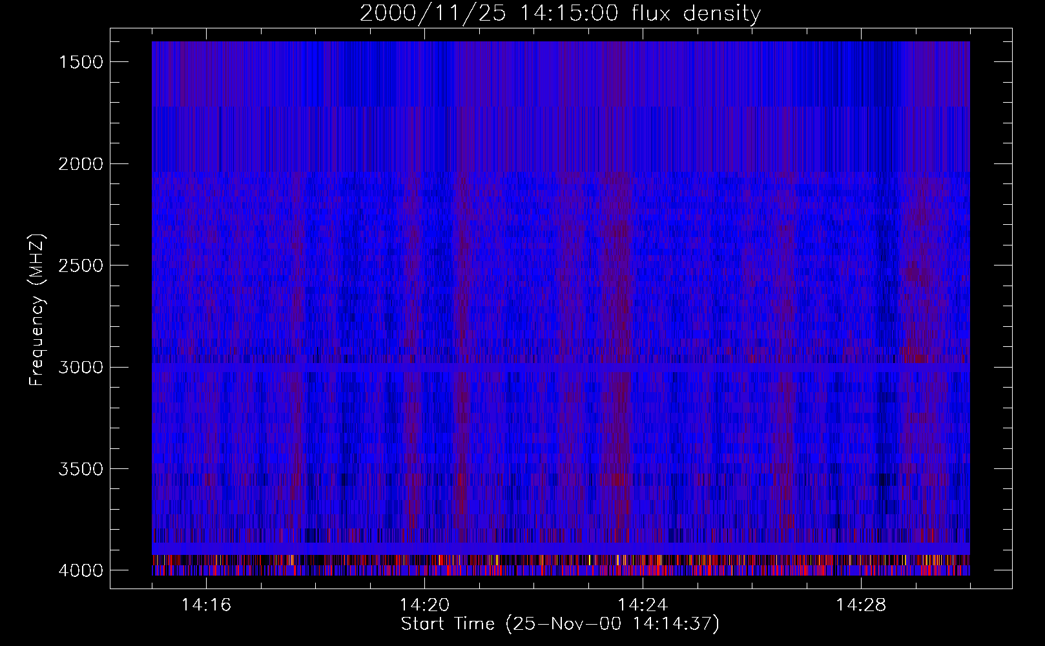This screenshot has height=646, width=1045.
Task: Click the yellow-red striped band just above 4000 MHz
Action: point(561,559)
